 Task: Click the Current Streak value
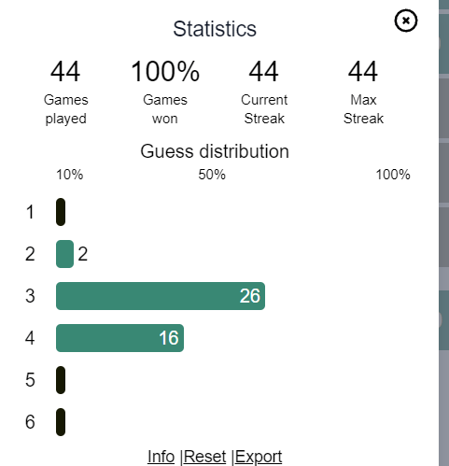264,72
